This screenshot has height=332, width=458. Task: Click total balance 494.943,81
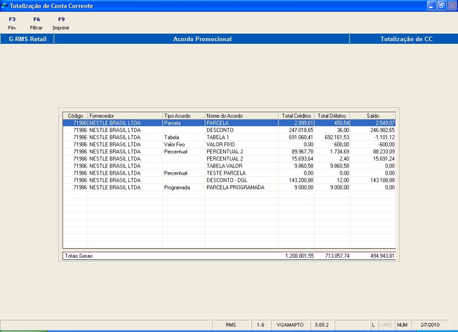(382, 256)
